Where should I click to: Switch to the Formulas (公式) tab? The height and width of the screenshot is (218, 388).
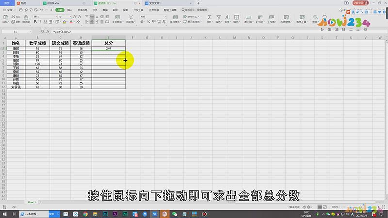click(x=95, y=10)
